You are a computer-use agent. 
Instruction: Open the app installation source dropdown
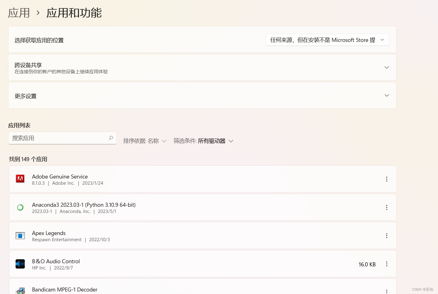point(327,40)
